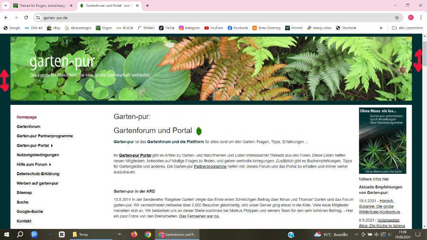Expand the Hilfe zum Forum submenu
Viewport: 427px width, 240px height.
point(50,165)
